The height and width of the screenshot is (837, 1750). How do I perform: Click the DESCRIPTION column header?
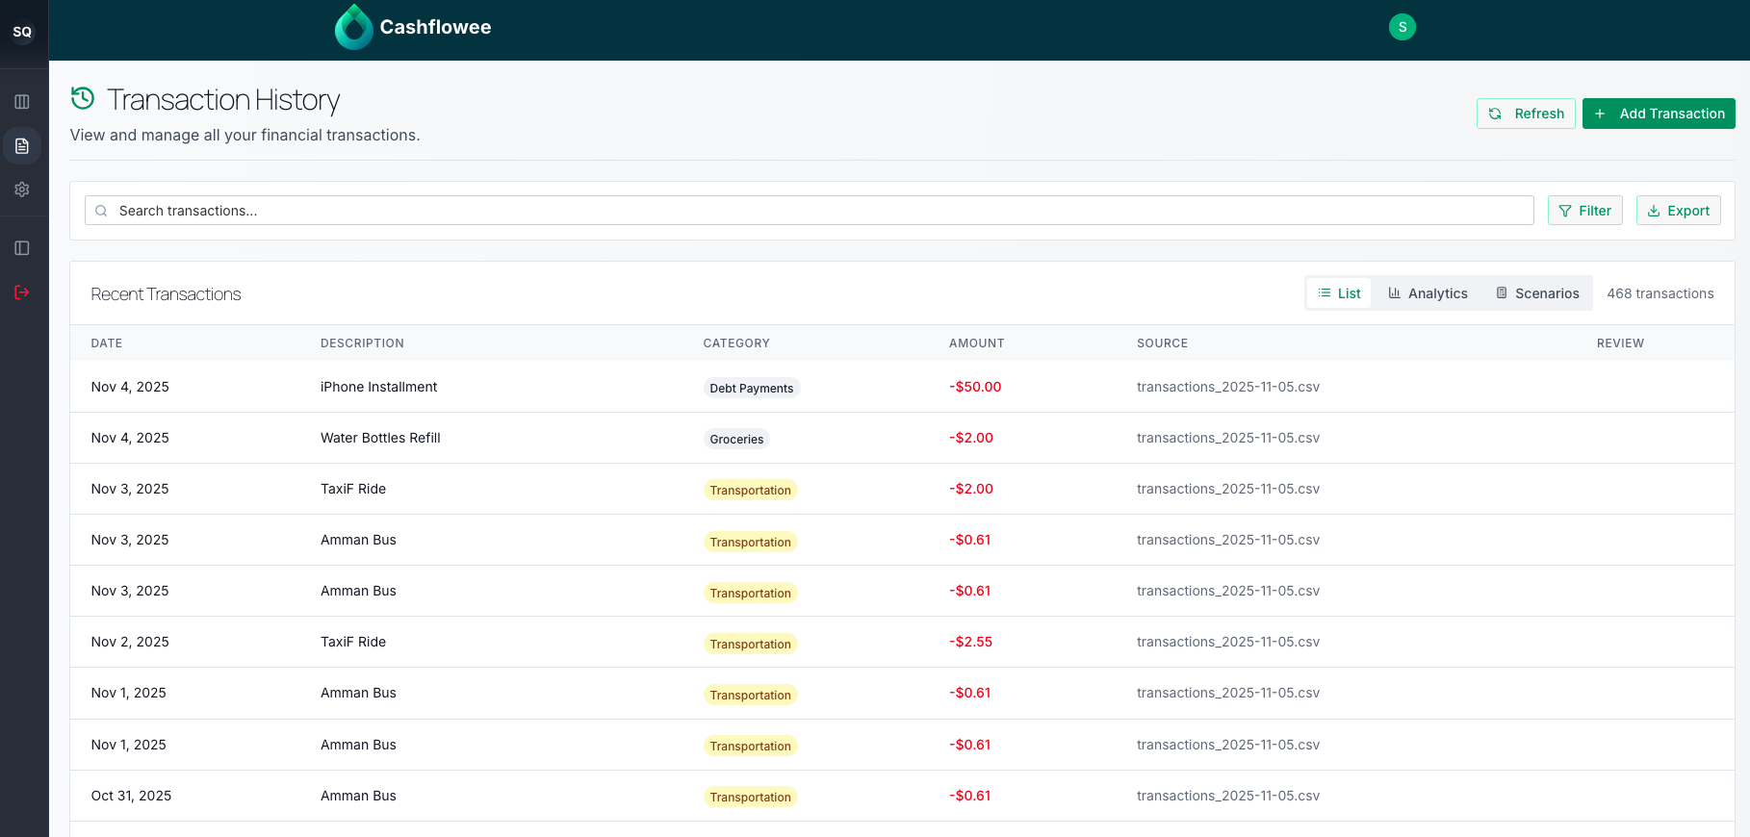tap(362, 343)
